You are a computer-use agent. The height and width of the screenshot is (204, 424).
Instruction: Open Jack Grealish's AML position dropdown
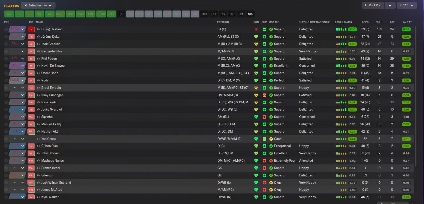23,44
